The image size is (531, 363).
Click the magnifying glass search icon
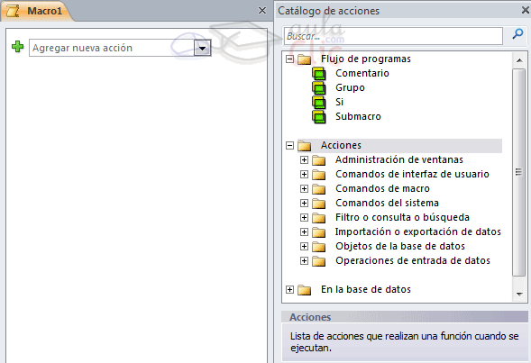coord(517,34)
